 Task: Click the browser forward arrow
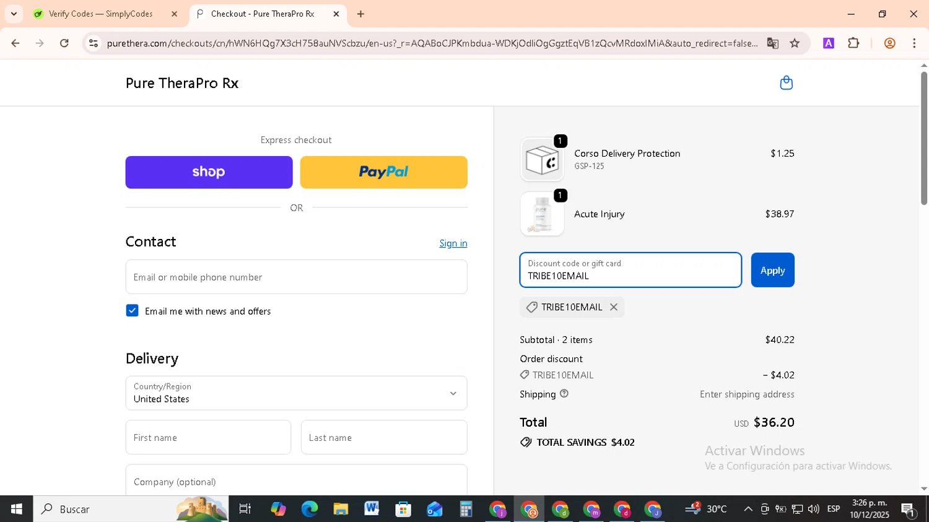[x=40, y=43]
